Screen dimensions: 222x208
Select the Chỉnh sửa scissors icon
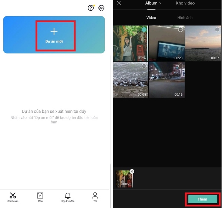(13, 195)
